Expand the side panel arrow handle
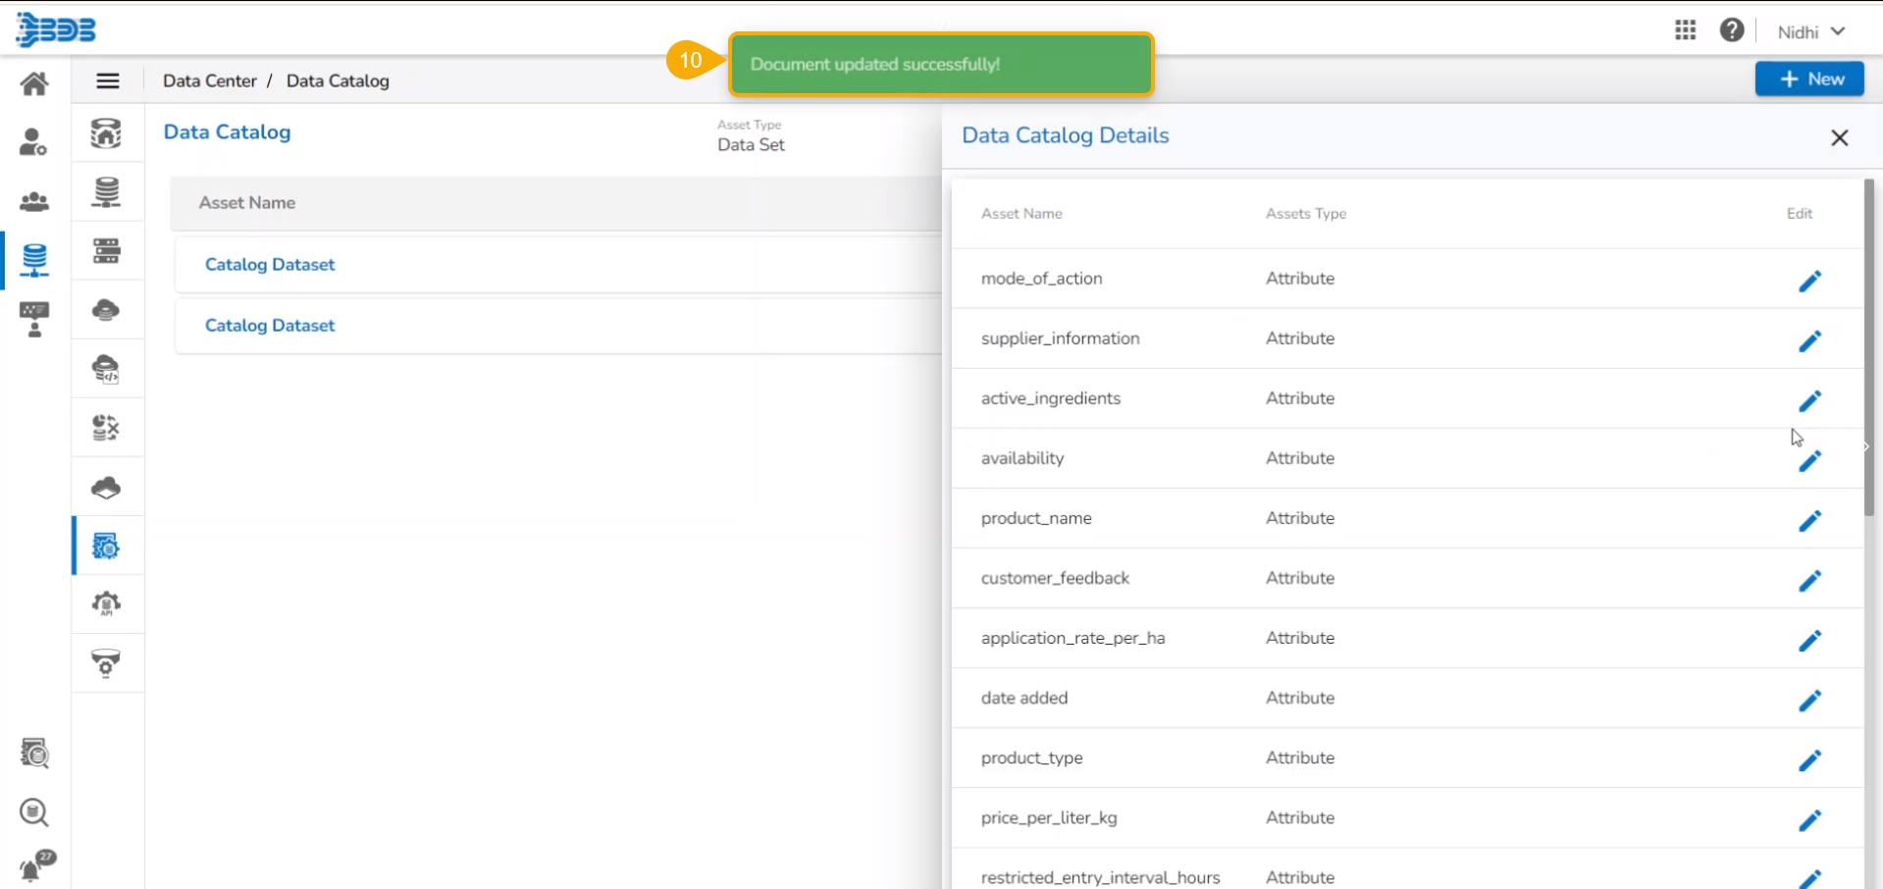1883x889 pixels. coord(1866,446)
